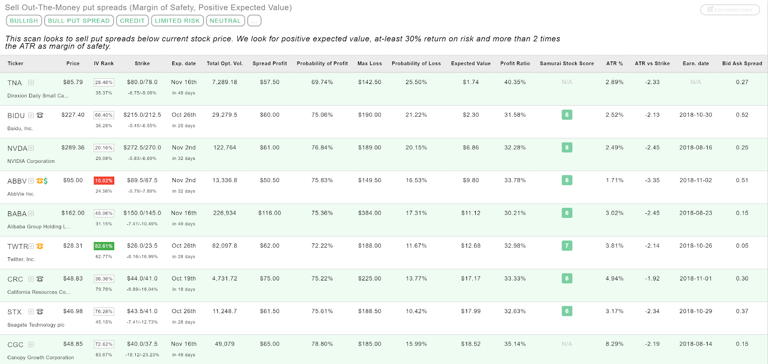Toggle the LIMITED RISK tag

pyautogui.click(x=177, y=21)
